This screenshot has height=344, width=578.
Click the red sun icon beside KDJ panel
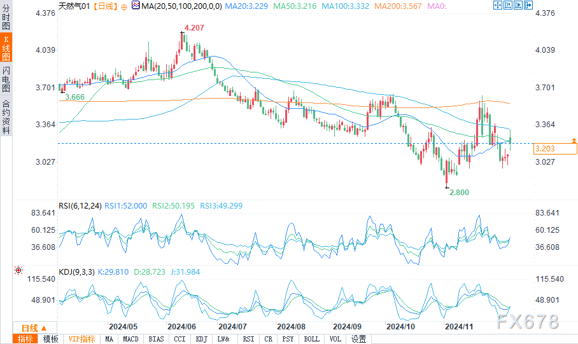(x=18, y=270)
